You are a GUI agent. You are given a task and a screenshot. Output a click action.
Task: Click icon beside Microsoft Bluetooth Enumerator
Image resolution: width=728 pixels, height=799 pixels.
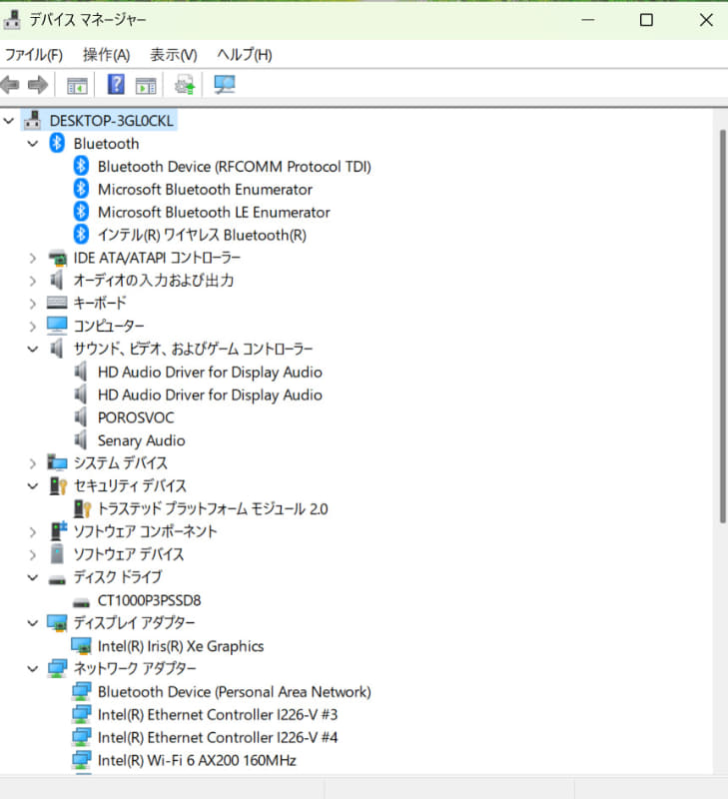click(x=81, y=189)
